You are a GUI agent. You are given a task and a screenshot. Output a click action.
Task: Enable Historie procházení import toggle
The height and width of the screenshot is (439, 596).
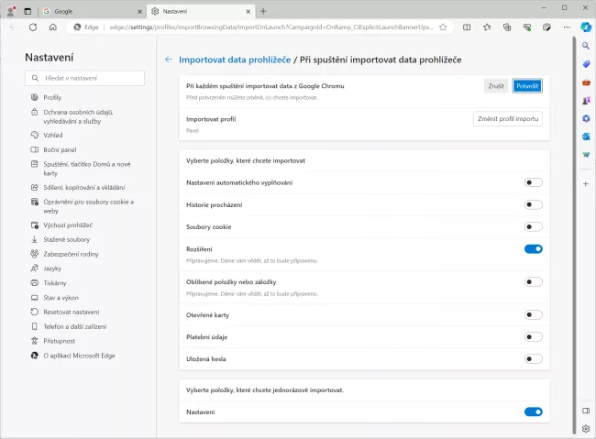coord(533,204)
